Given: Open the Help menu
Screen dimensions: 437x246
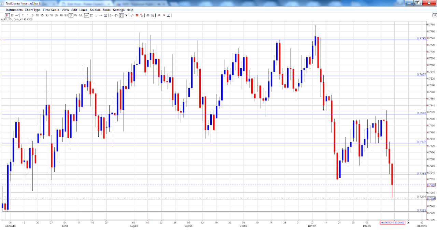Looking at the screenshot, I should (x=130, y=10).
